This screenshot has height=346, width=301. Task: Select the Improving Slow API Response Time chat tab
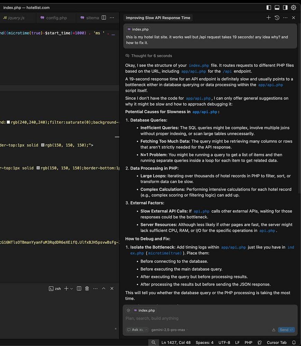pyautogui.click(x=158, y=18)
